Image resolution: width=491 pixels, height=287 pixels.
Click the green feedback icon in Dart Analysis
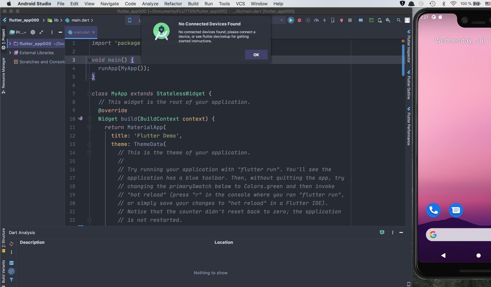[382, 233]
